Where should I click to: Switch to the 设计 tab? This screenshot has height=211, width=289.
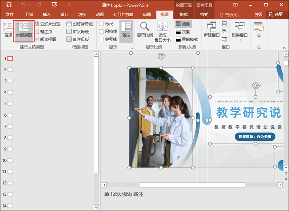click(64, 15)
